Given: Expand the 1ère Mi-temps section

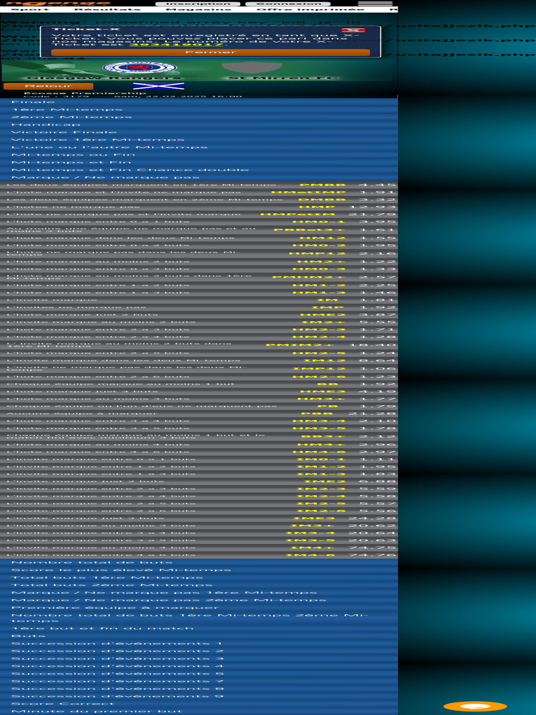Looking at the screenshot, I should 199,110.
